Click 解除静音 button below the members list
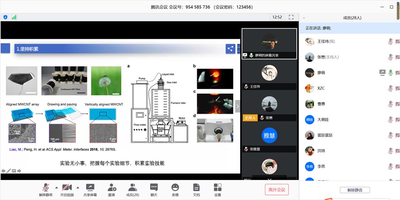The width and height of the screenshot is (400, 200). point(355,190)
